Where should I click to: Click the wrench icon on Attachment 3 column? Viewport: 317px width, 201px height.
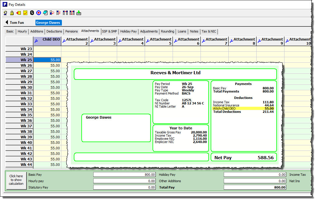92,41
